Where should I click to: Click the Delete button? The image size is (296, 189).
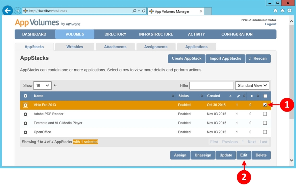pos(261,155)
